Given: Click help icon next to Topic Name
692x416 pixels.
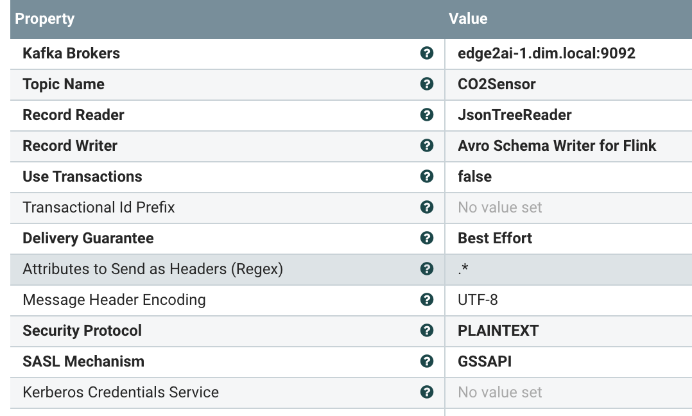Looking at the screenshot, I should point(426,84).
